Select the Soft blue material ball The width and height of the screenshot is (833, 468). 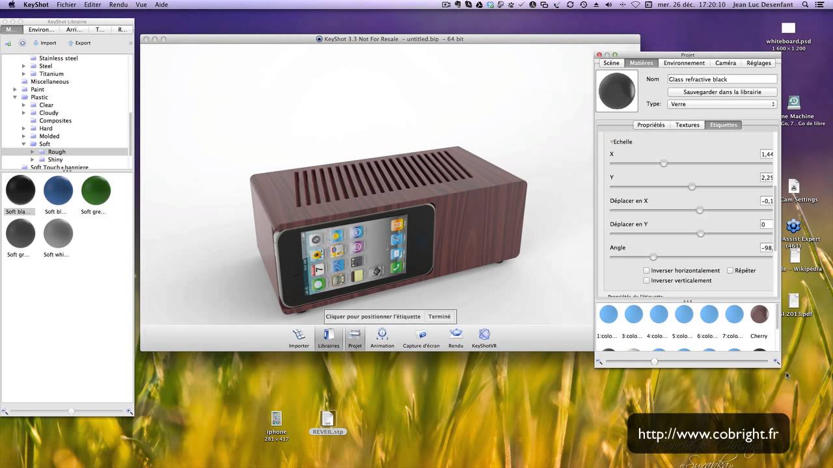pyautogui.click(x=58, y=190)
